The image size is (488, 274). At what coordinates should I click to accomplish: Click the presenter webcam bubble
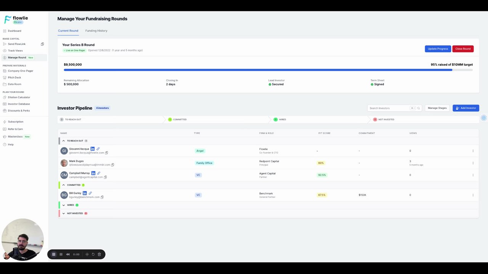pyautogui.click(x=22, y=239)
